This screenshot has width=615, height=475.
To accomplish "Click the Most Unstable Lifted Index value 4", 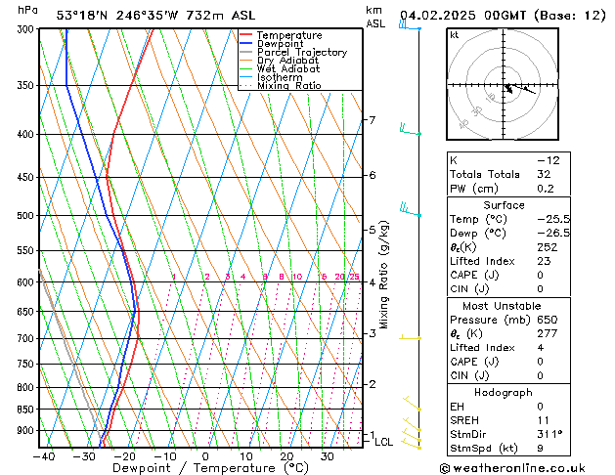I will click(541, 348).
